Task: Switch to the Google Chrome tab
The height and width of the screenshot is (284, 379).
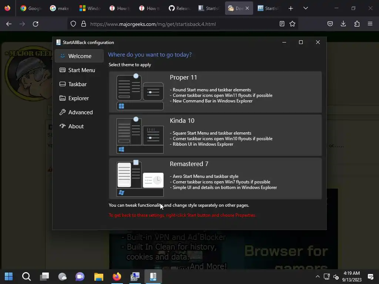Action: point(31,9)
